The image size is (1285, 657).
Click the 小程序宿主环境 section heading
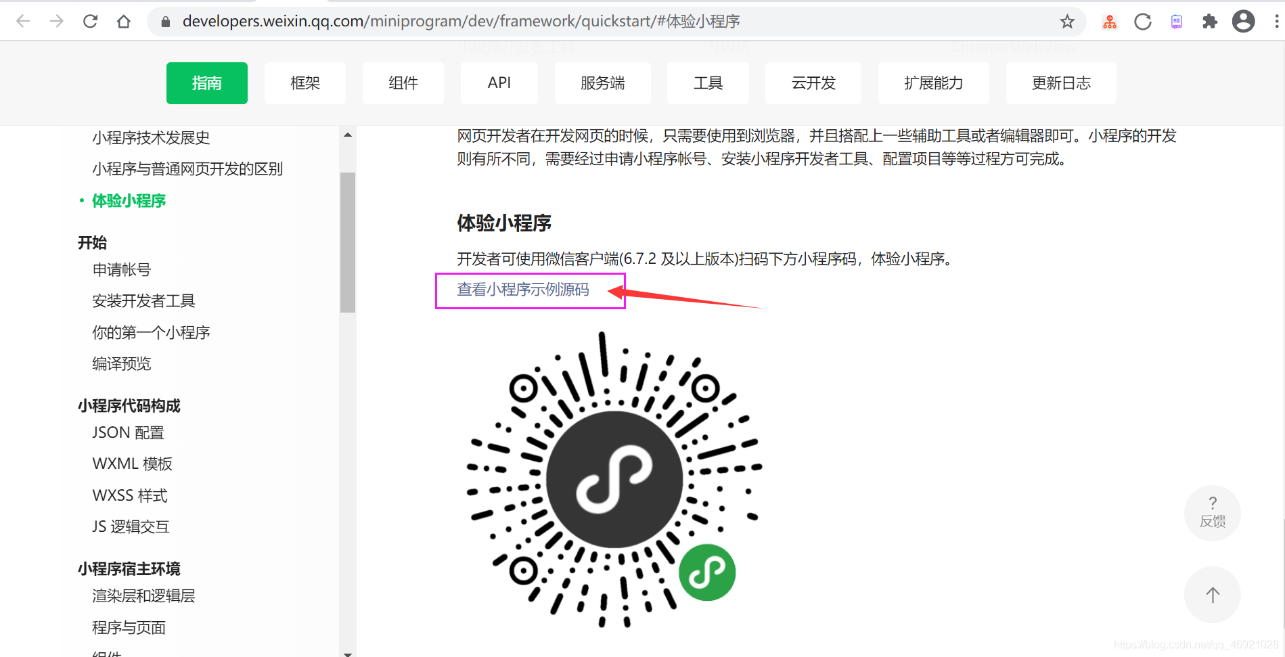tap(129, 569)
